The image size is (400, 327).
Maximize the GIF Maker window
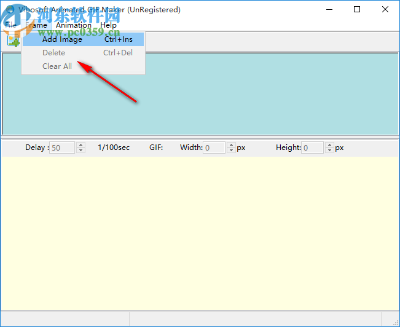tap(357, 9)
